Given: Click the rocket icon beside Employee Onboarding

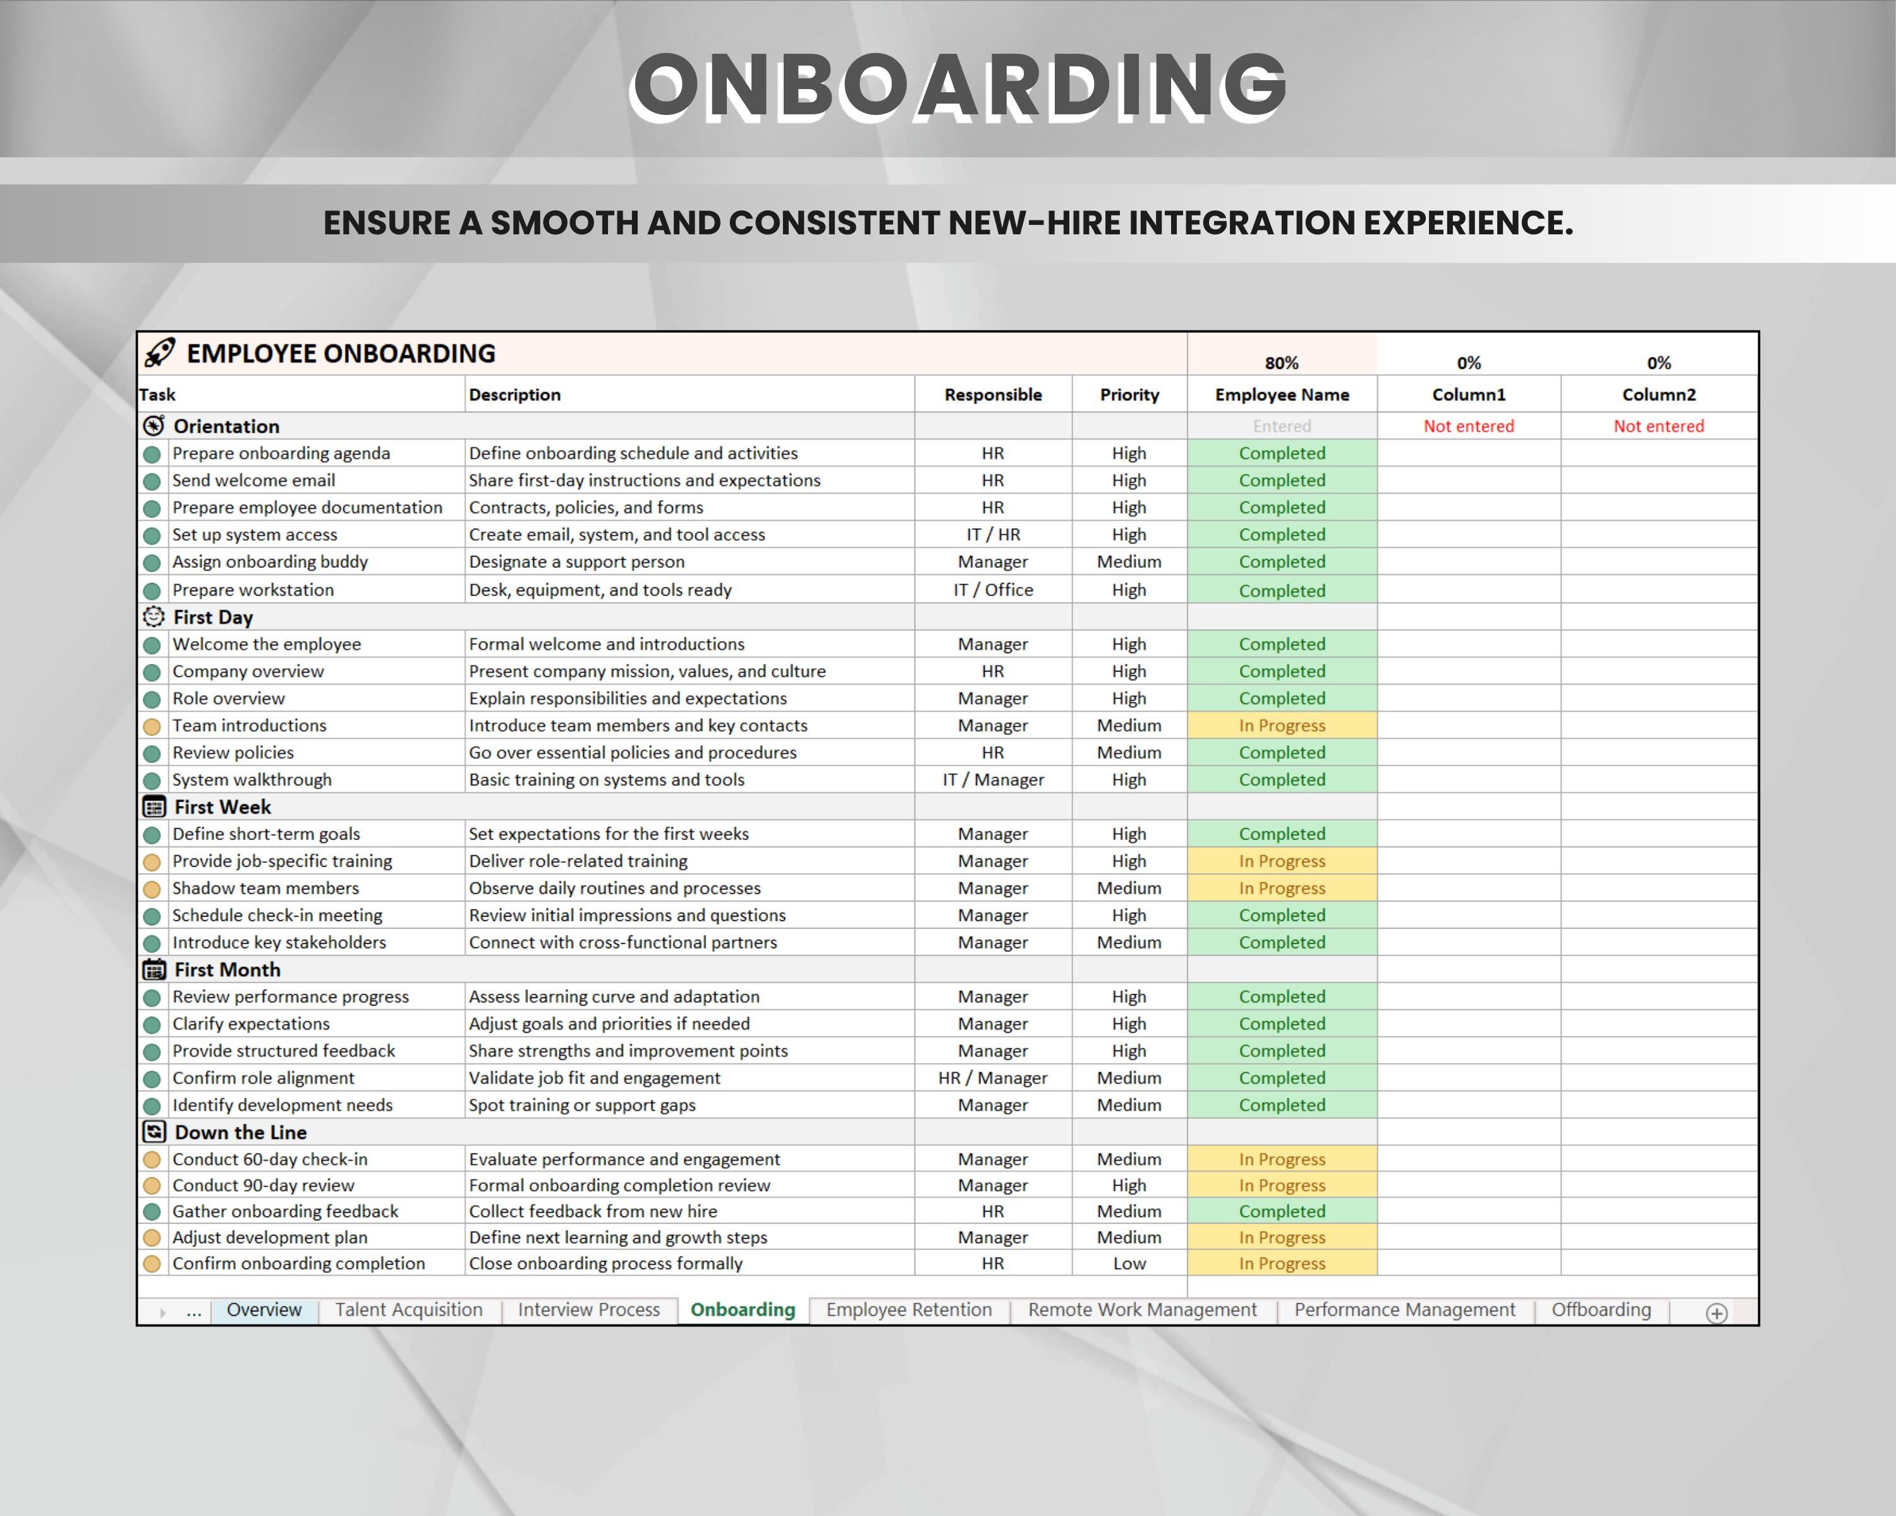Looking at the screenshot, I should tap(159, 353).
